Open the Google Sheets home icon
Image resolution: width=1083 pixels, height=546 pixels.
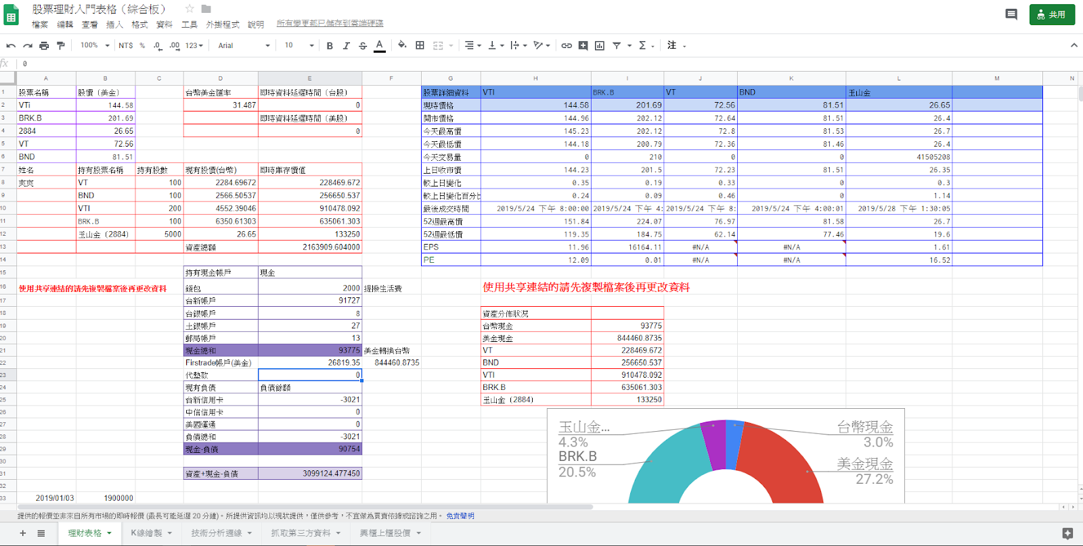[12, 16]
